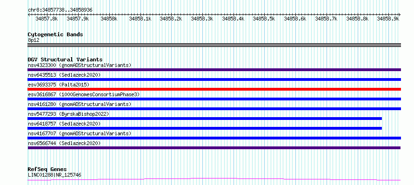Viewport: 414px width, 185px height.
Task: Click the 34858.9k ruler tick label
Action: click(x=388, y=19)
